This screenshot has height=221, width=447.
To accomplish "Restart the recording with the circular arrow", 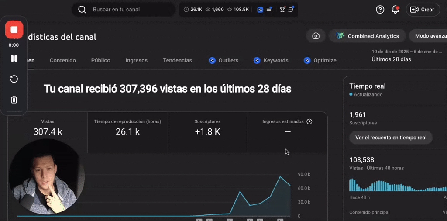I will 14,79.
